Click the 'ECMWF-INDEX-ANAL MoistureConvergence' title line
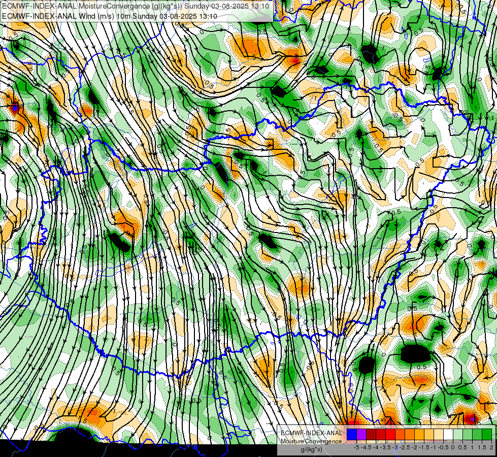497x457 pixels. 136,6
